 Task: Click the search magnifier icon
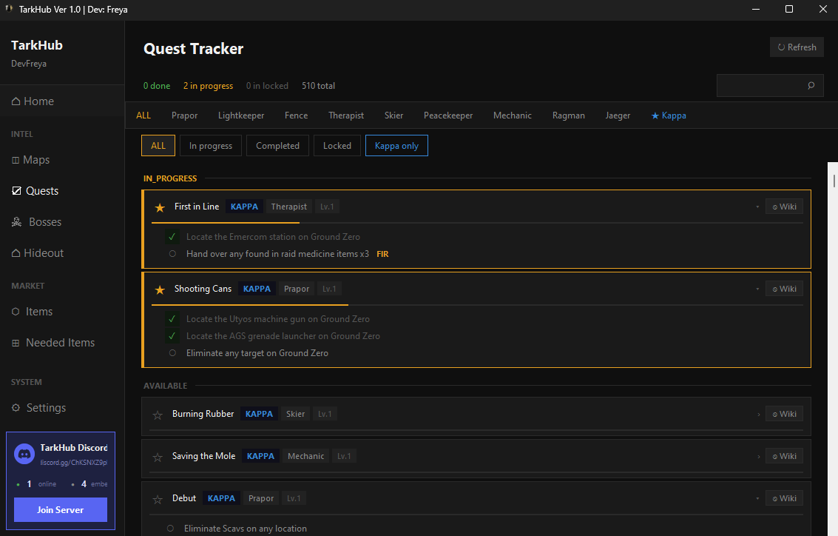[x=811, y=86]
